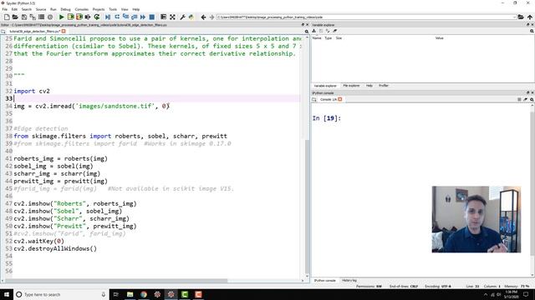Start debugging the file

(x=108, y=17)
